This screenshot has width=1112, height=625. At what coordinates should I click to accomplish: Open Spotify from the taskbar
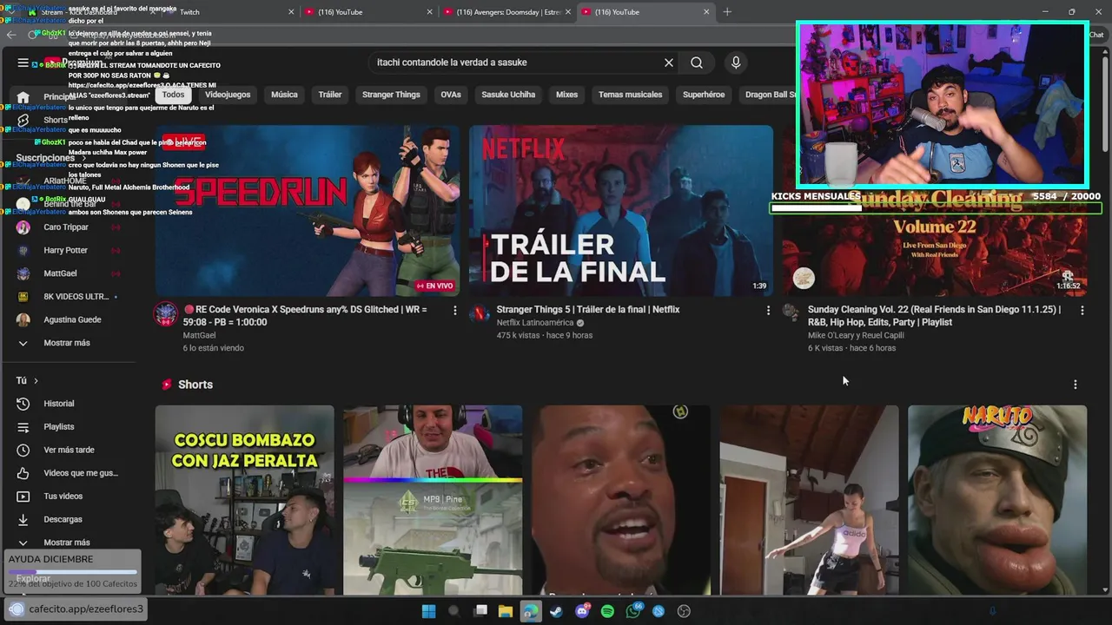(607, 611)
